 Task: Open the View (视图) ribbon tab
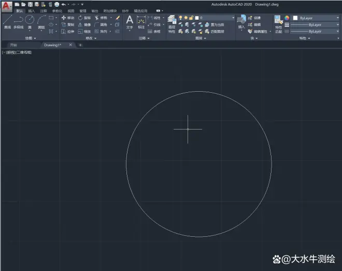coord(71,11)
